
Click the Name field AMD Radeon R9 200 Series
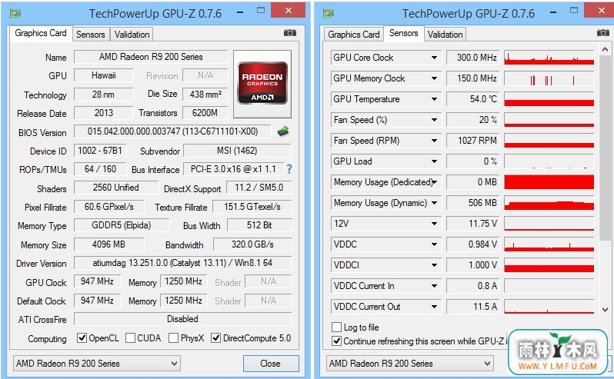(151, 57)
